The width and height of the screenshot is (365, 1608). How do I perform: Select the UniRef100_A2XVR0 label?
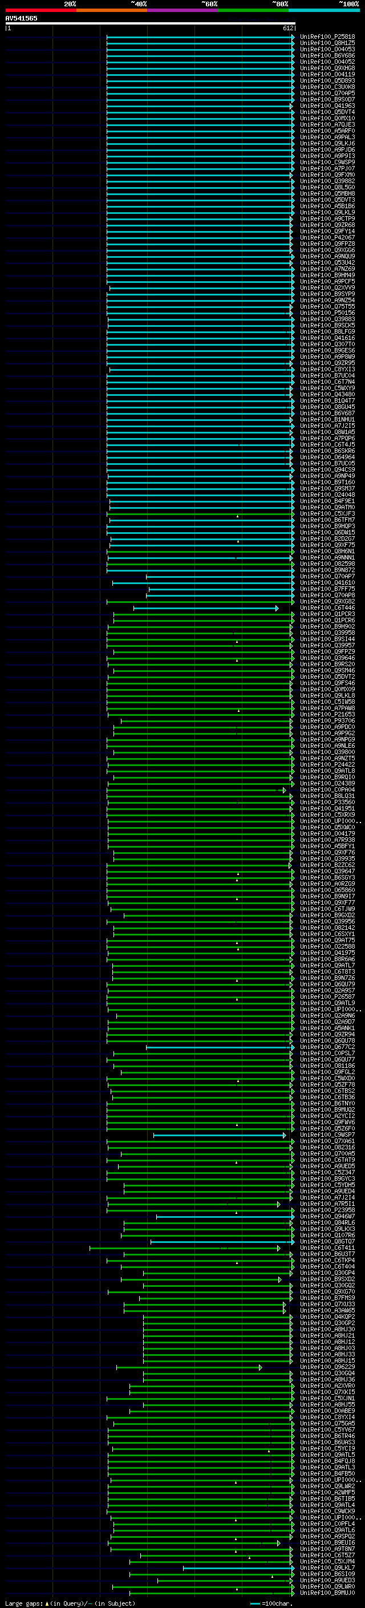click(x=327, y=1386)
